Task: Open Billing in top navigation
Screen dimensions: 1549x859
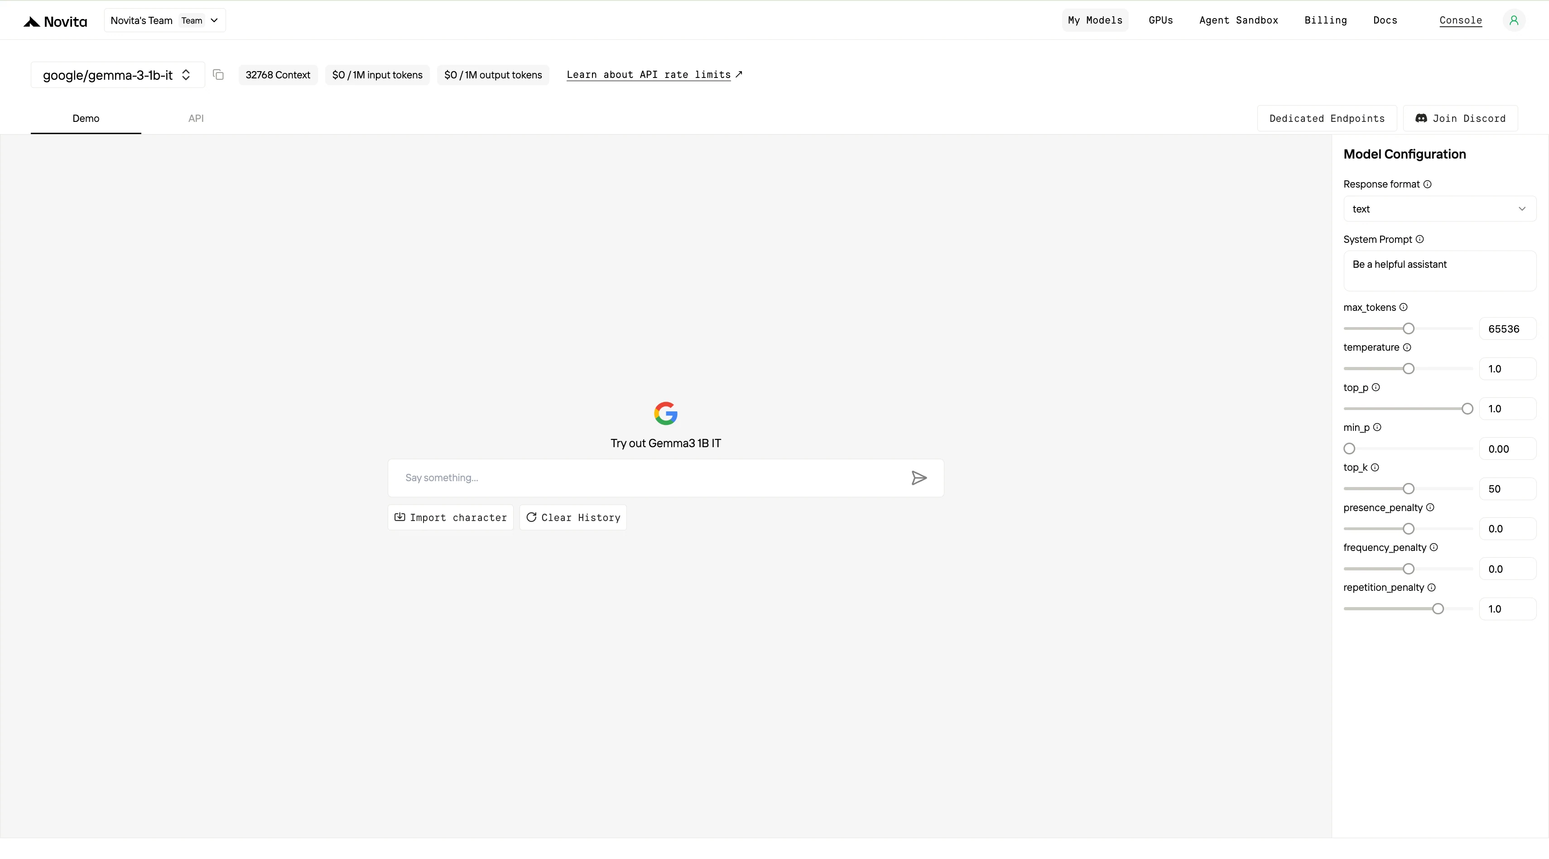Action: coord(1325,20)
